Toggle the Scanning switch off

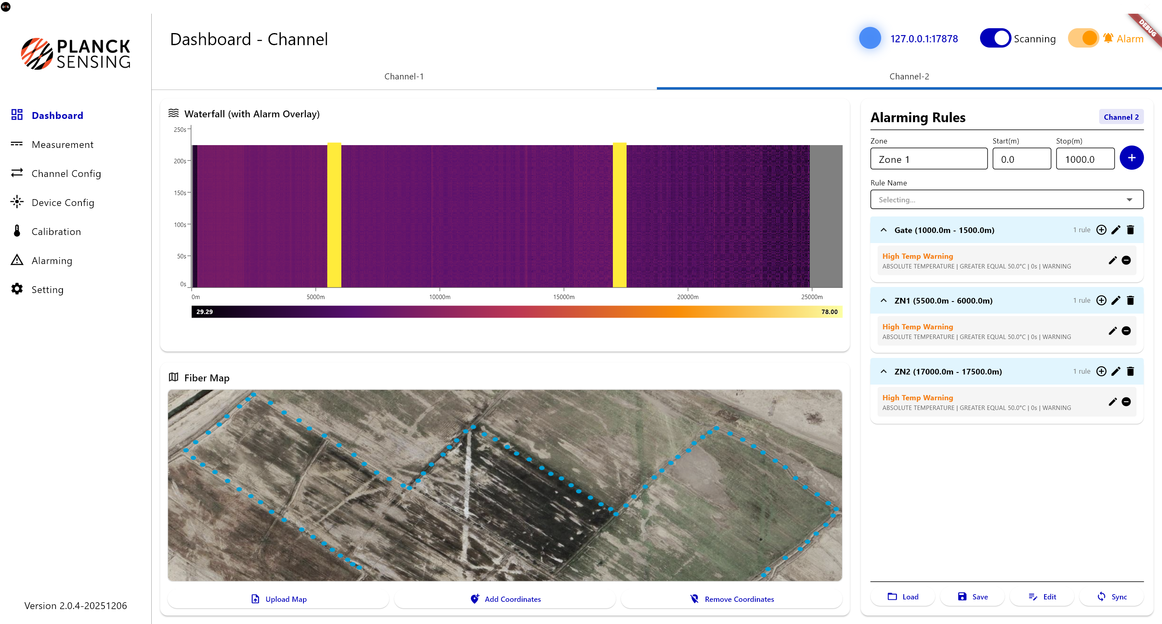(995, 38)
